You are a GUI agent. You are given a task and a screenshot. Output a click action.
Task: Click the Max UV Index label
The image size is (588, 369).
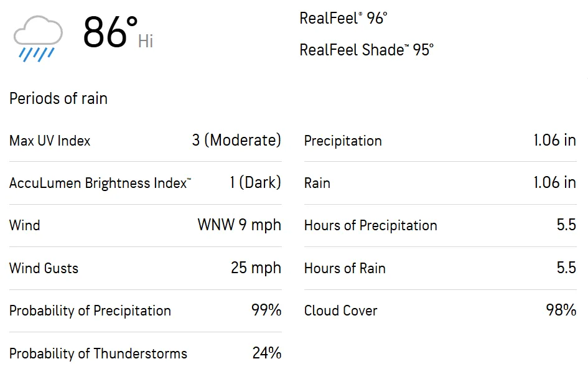point(50,141)
